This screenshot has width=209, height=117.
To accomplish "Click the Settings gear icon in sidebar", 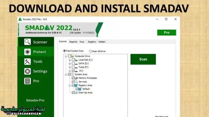I will coord(27,71).
